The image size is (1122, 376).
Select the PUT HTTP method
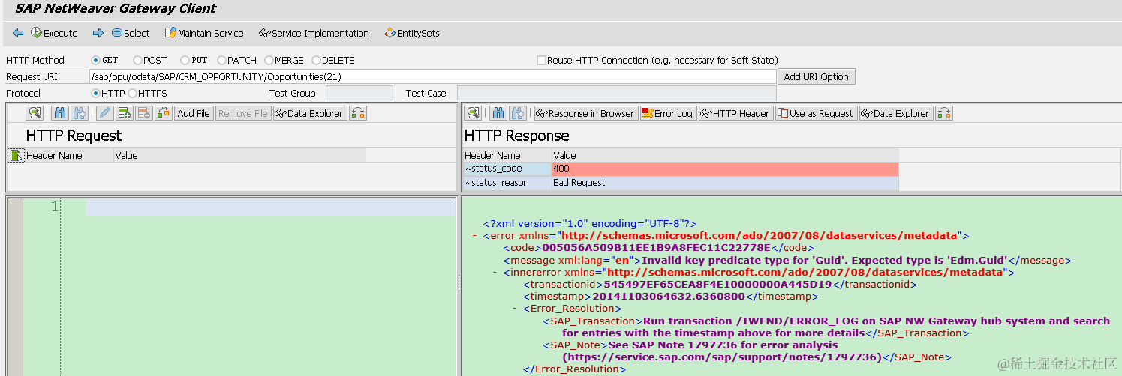tap(185, 60)
